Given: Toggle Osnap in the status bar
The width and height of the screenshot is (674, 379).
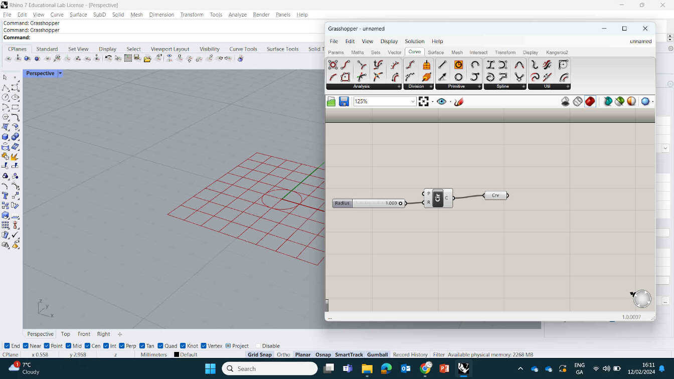Looking at the screenshot, I should [323, 354].
